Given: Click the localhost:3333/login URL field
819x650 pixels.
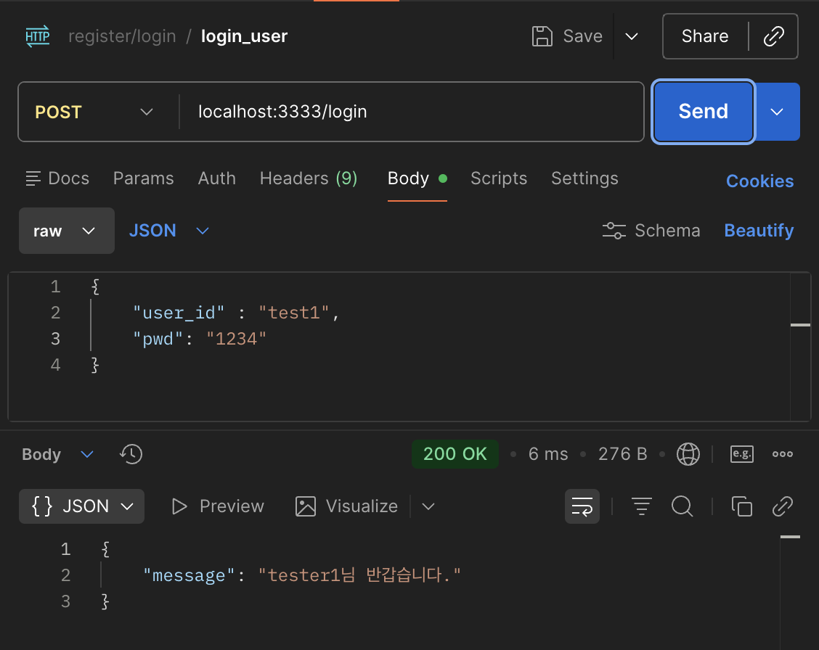Looking at the screenshot, I should (412, 112).
